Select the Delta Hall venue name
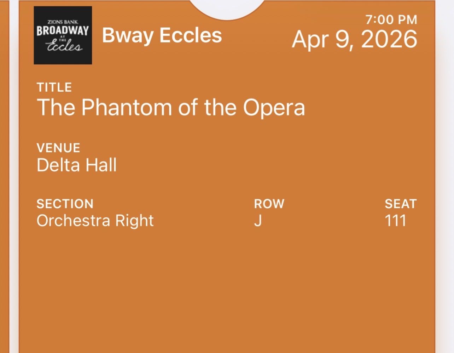The width and height of the screenshot is (454, 353). click(76, 165)
